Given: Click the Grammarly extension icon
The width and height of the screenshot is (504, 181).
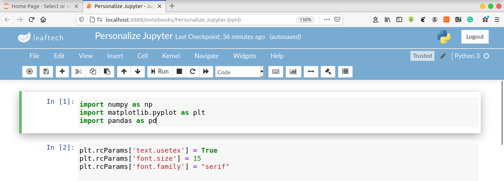Looking at the screenshot, I should coord(470,20).
